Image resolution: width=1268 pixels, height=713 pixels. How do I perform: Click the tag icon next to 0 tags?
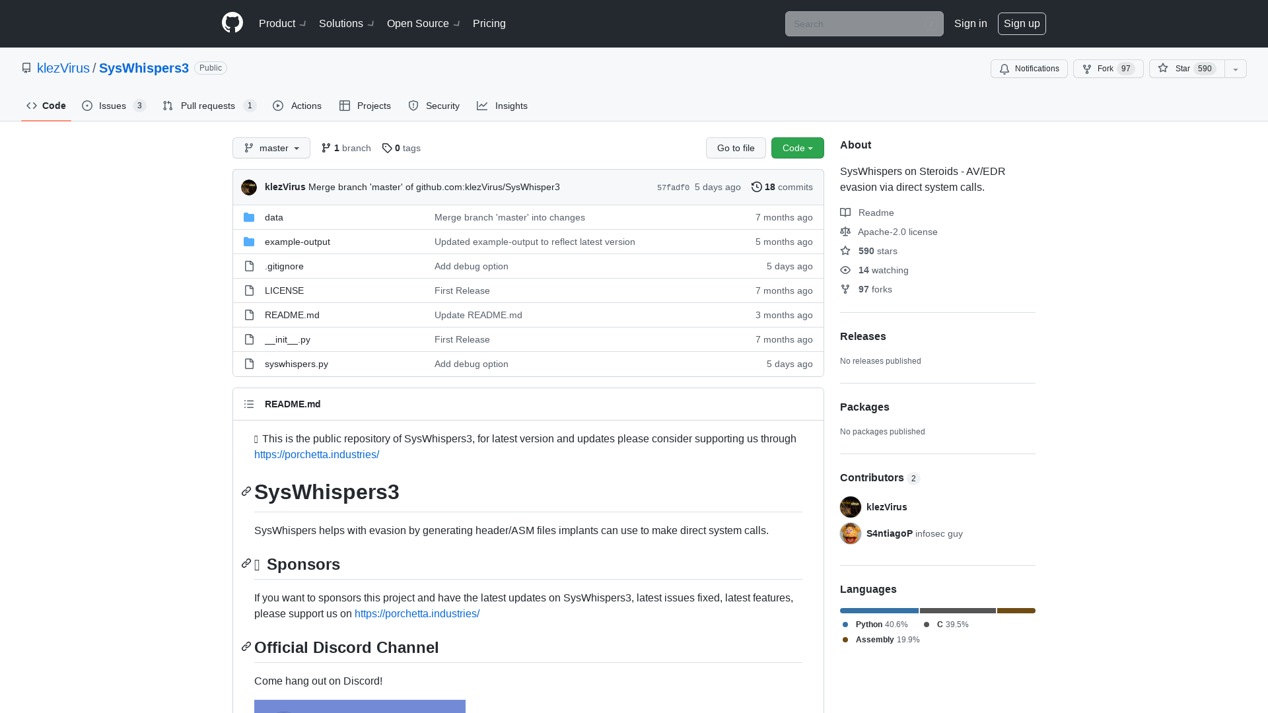(x=387, y=148)
